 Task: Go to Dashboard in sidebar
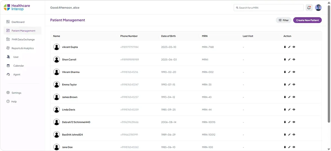pos(18,22)
